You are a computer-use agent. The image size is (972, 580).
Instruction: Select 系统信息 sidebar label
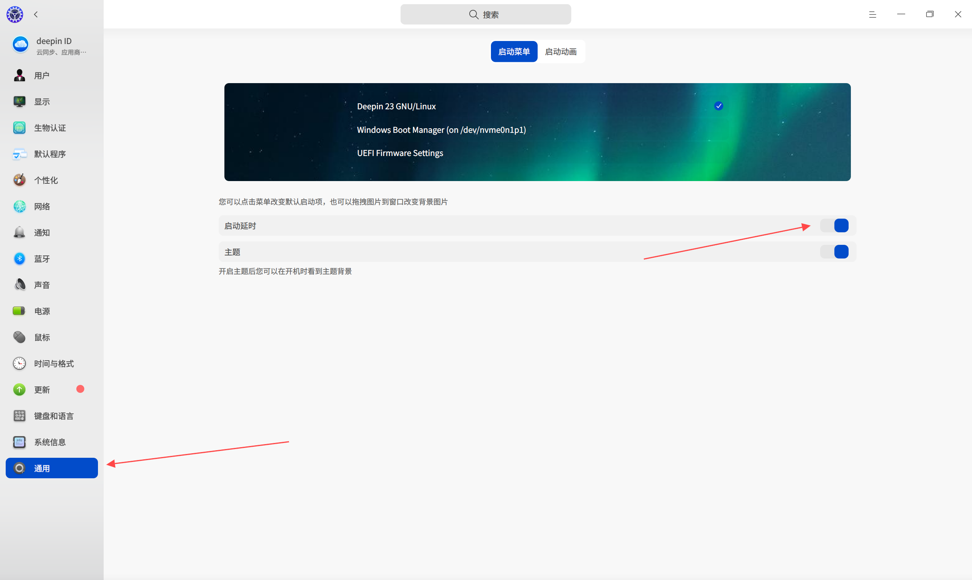[x=50, y=442]
